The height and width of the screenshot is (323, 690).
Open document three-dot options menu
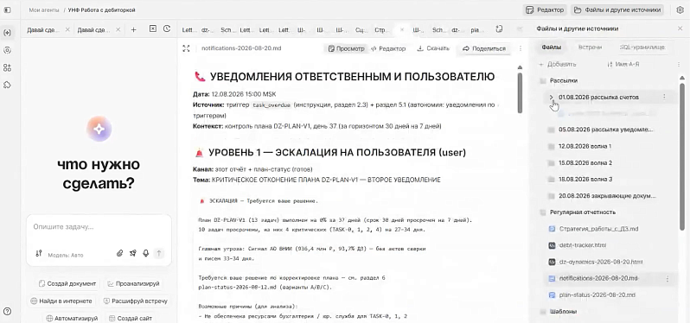(521, 48)
